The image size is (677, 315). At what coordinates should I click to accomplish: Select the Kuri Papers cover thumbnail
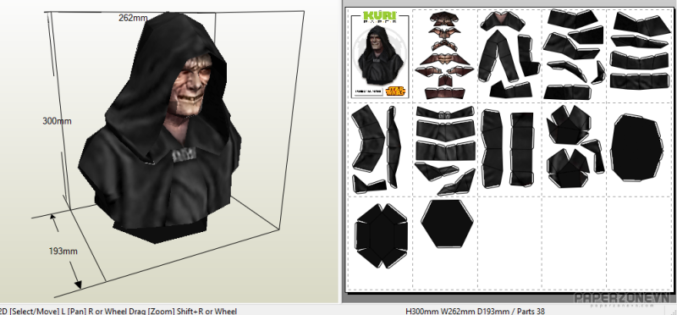(x=379, y=55)
